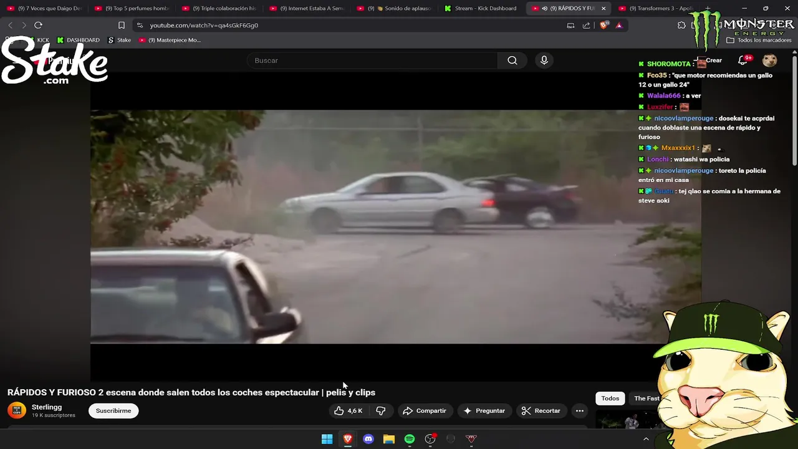This screenshot has height=449, width=798.
Task: Open Discord from the taskbar
Action: click(x=368, y=439)
